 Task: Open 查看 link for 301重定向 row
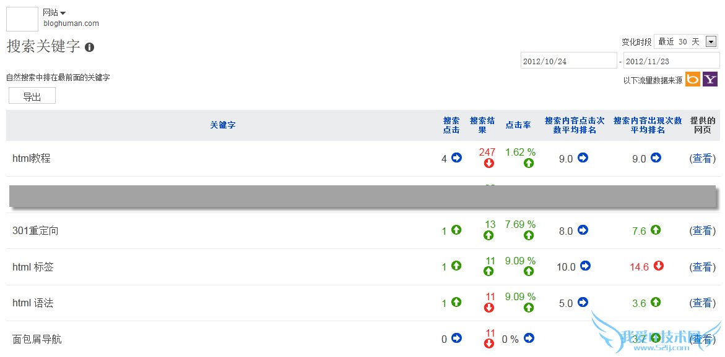(702, 230)
